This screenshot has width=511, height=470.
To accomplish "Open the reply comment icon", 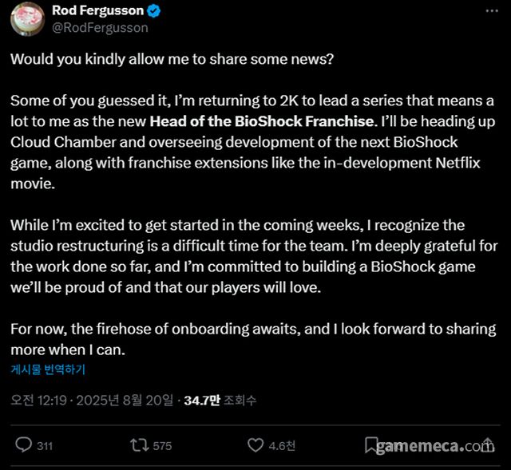I will (24, 445).
